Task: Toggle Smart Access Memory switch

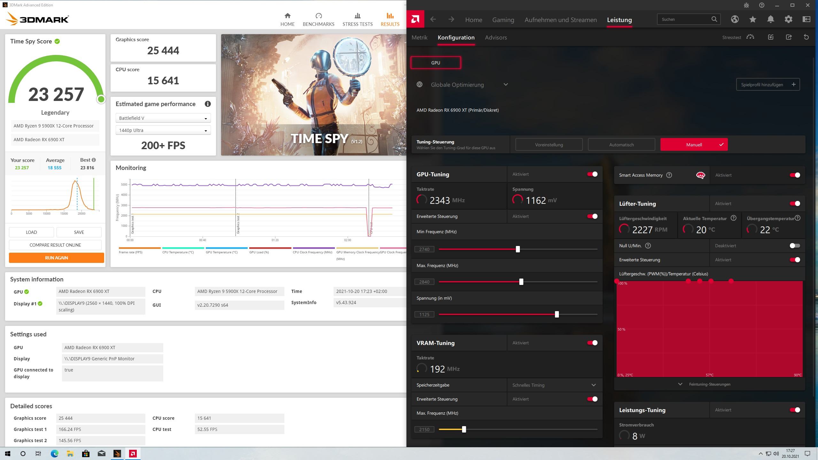Action: [795, 175]
